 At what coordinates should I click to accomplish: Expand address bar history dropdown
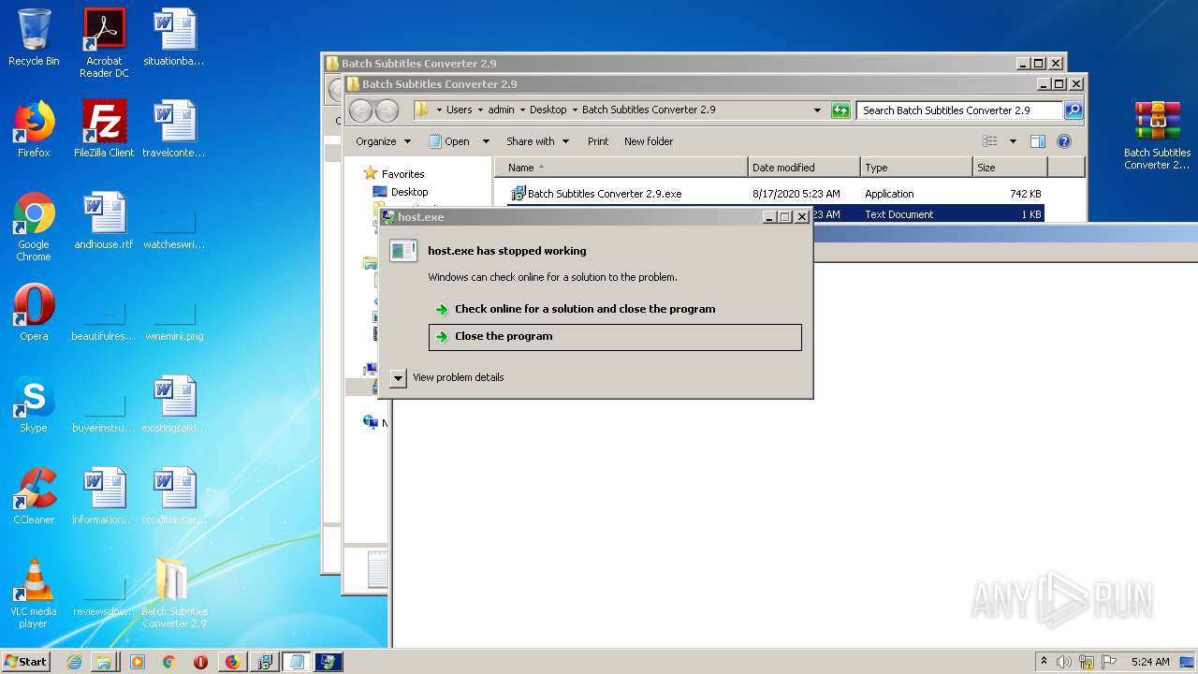(x=818, y=110)
